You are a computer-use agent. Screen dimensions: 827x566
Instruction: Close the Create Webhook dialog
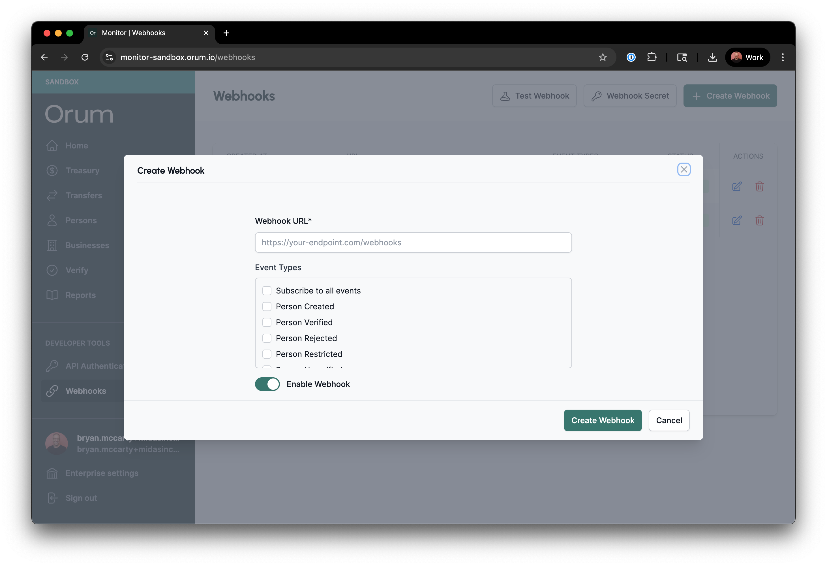tap(684, 170)
